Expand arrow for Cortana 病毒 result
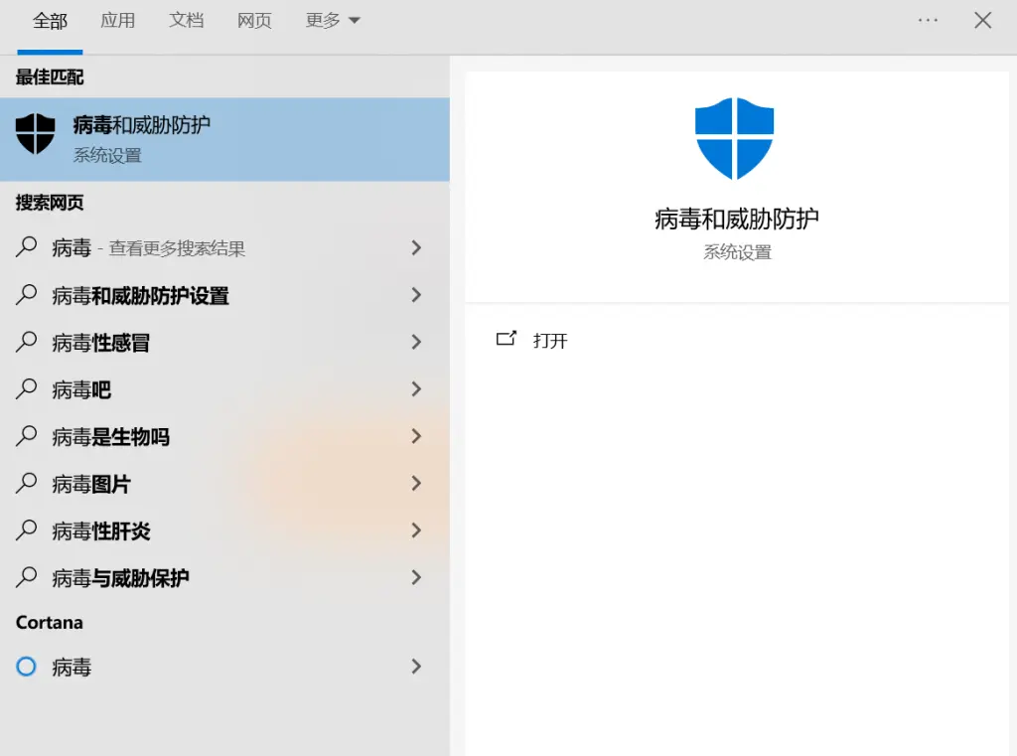 [x=416, y=667]
